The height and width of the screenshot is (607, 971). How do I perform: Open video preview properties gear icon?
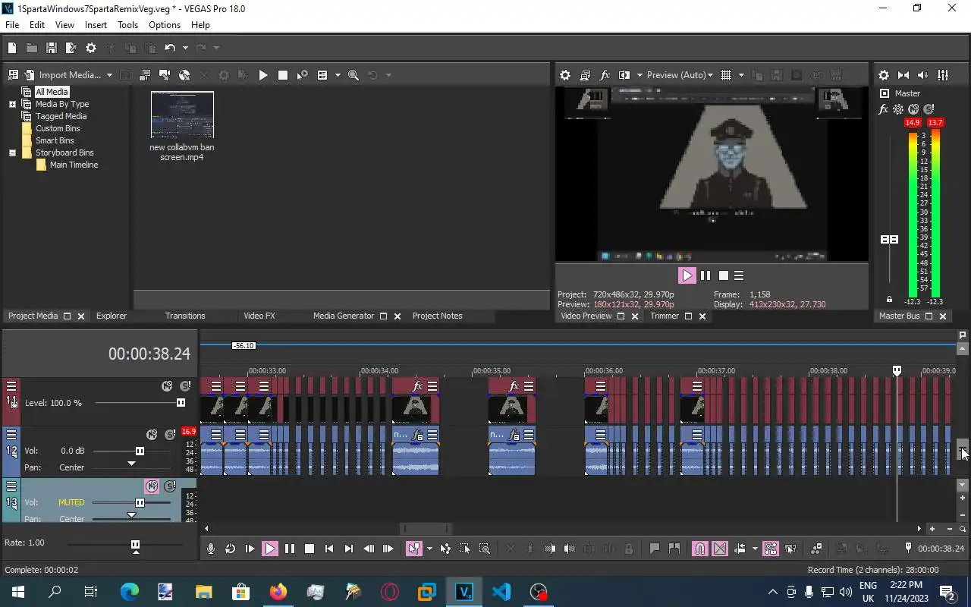click(x=565, y=75)
